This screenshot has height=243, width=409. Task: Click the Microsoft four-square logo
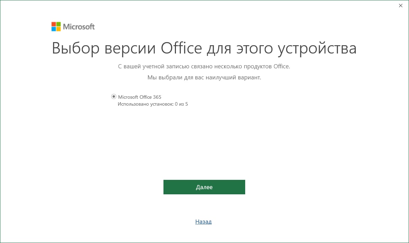pyautogui.click(x=56, y=27)
